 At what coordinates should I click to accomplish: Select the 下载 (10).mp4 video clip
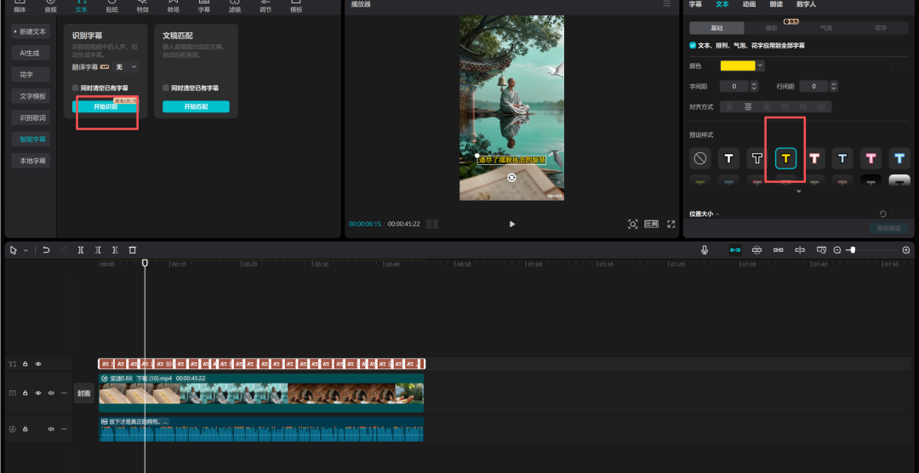(261, 393)
